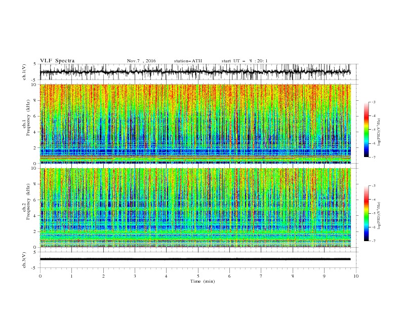Click inside the ch.1 spectrogram panel

[x=195, y=124]
